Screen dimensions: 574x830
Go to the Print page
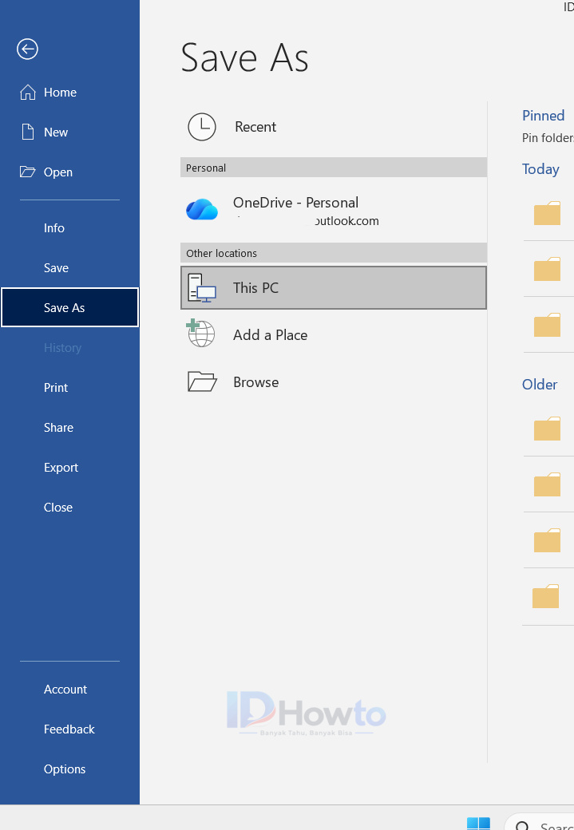pyautogui.click(x=56, y=388)
